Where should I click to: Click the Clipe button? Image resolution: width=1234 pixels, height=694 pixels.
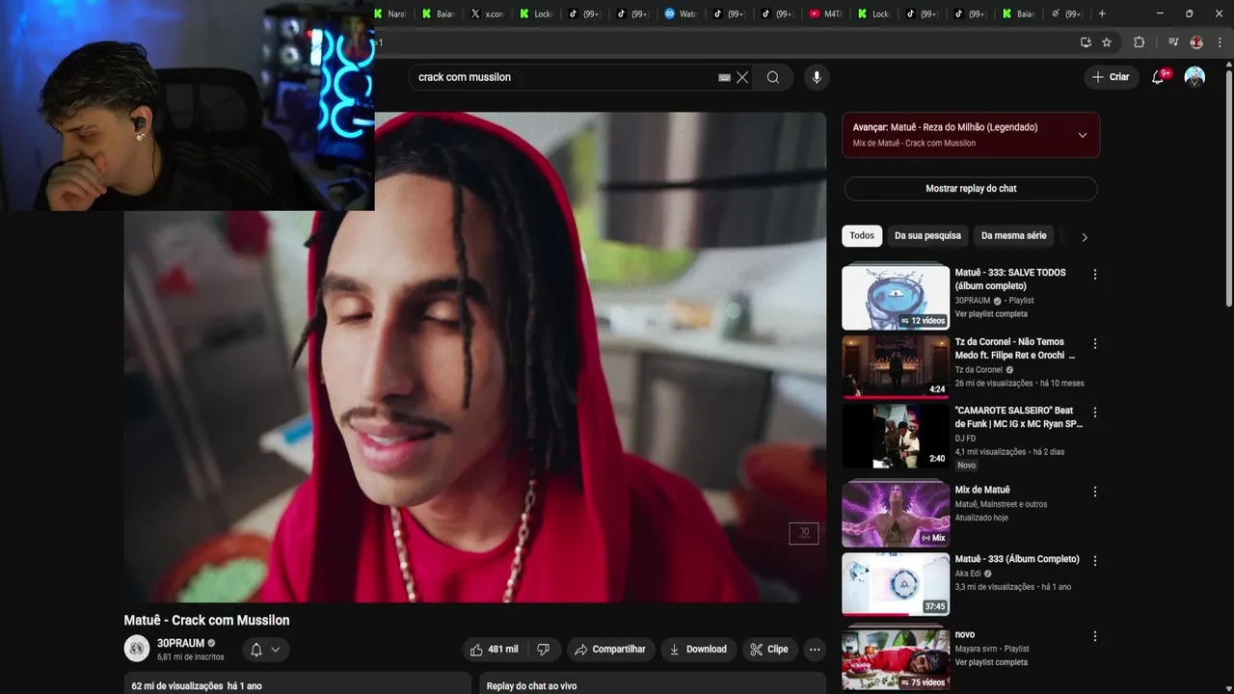[769, 650]
